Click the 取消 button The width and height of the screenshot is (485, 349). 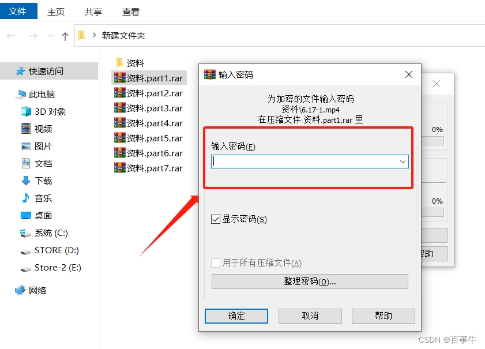point(310,316)
